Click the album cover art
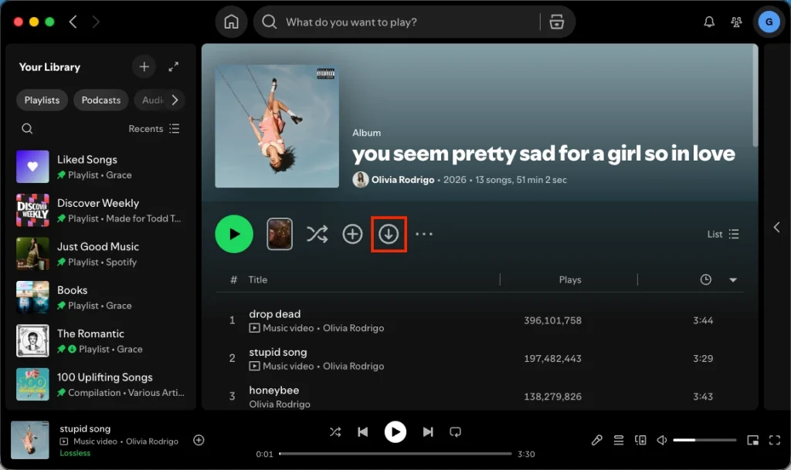Viewport: 791px width, 470px height. [x=277, y=126]
